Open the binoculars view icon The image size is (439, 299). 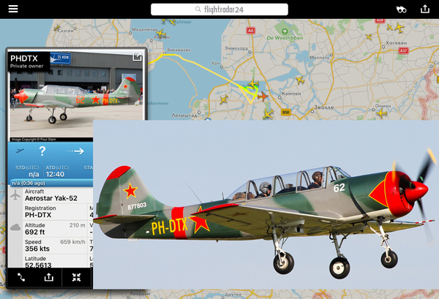(x=400, y=10)
